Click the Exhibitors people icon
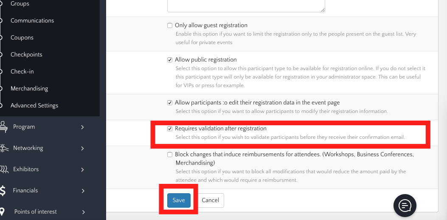This screenshot has width=447, height=220. (3, 169)
